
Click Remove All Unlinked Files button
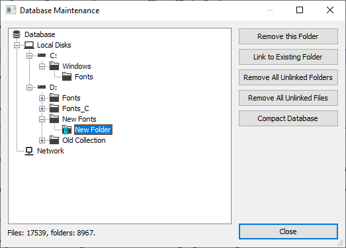coord(288,98)
